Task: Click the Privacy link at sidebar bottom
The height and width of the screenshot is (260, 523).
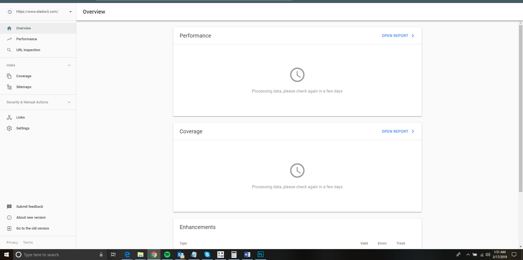Action: coord(12,242)
